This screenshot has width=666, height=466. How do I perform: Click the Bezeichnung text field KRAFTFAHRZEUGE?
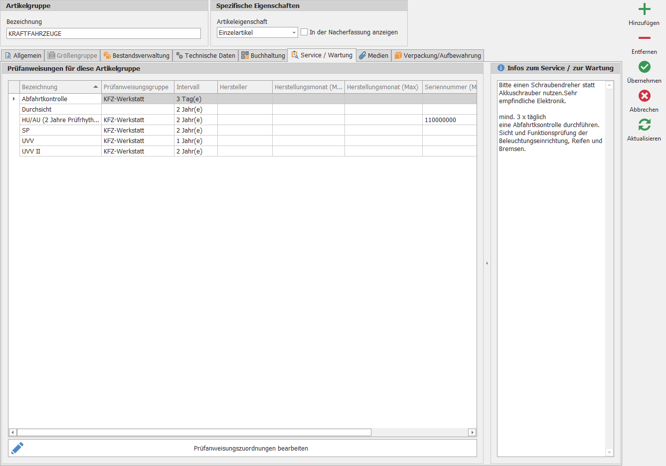pyautogui.click(x=103, y=33)
